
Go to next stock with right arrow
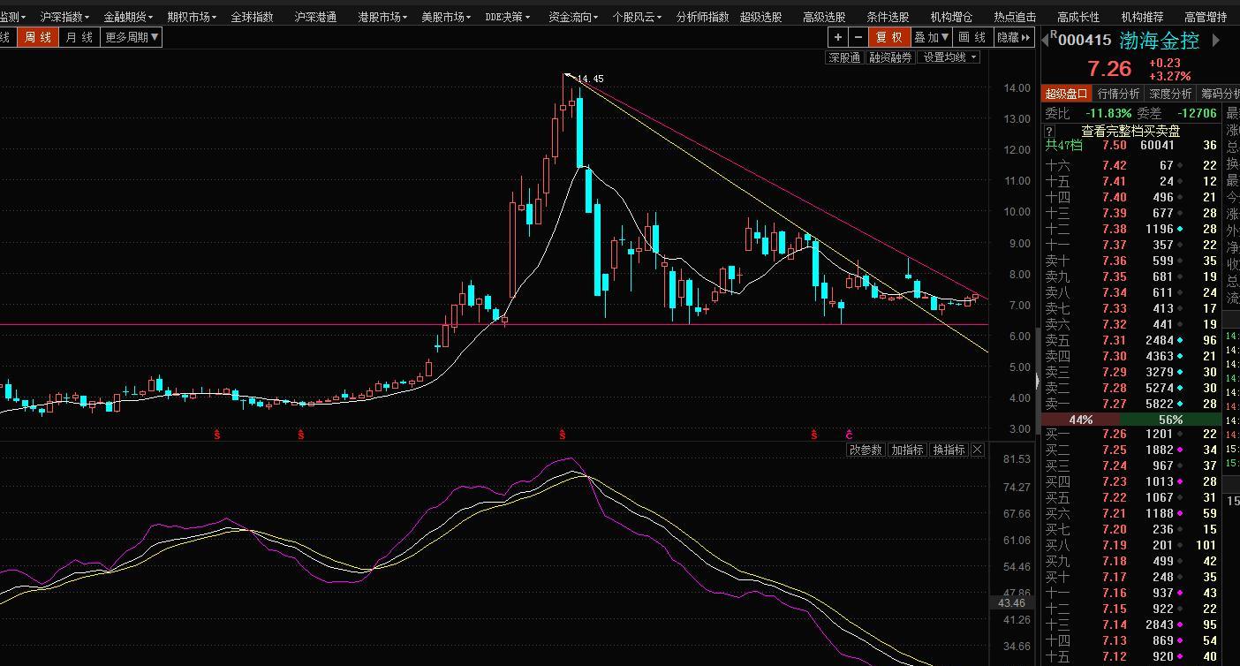(1216, 40)
